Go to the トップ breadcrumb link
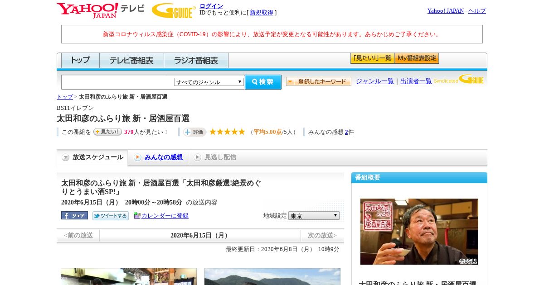544x285 pixels. [x=65, y=97]
